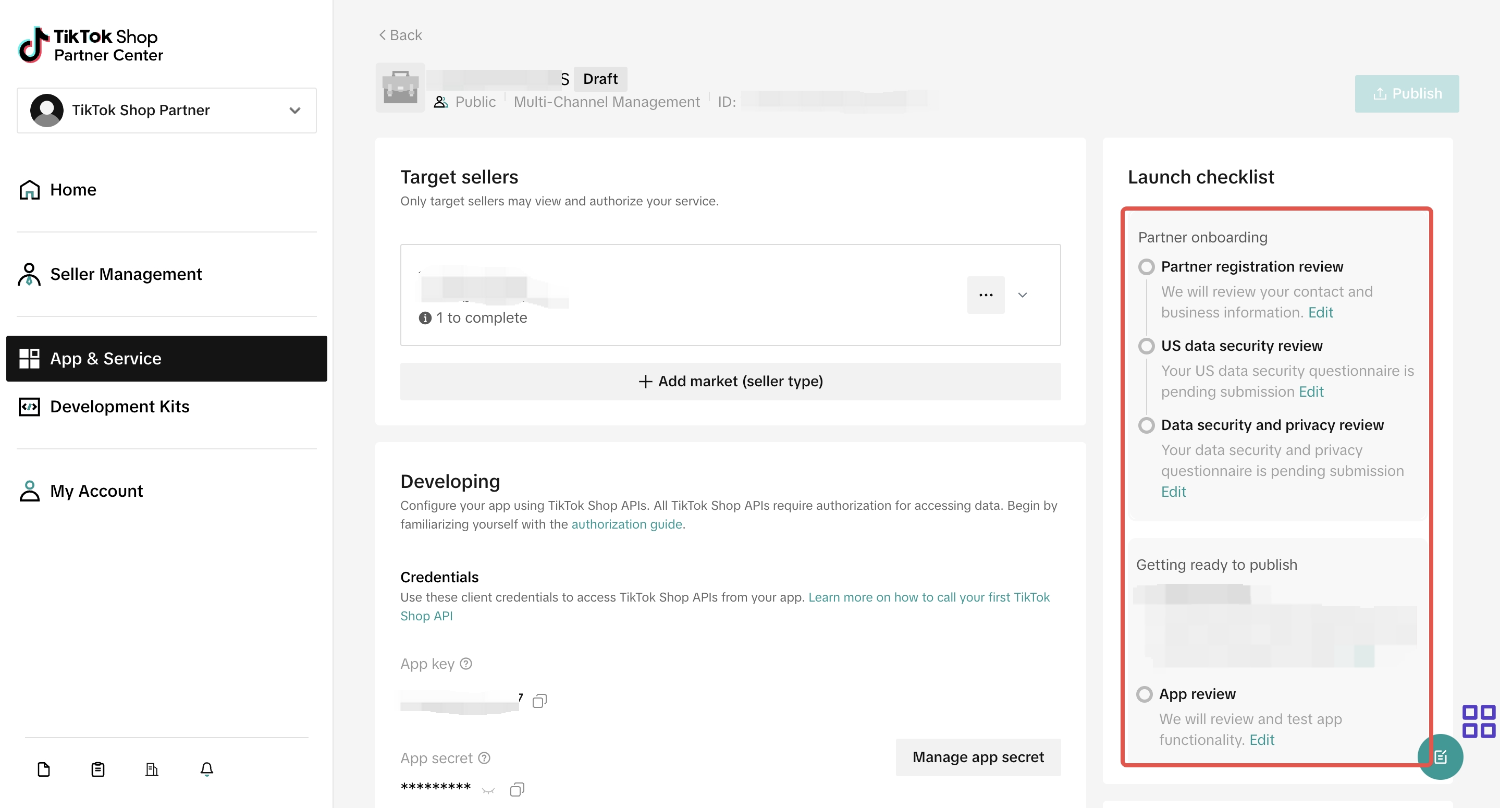Viewport: 1500px width, 808px height.
Task: Click the Multi-Channel Management label
Action: pos(606,102)
